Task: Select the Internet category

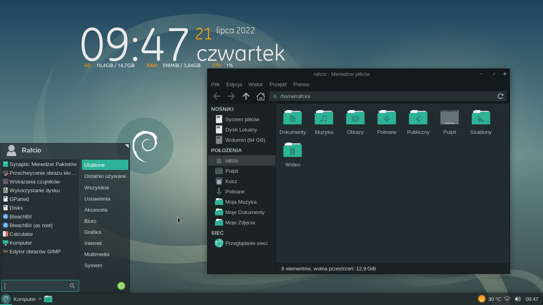Action: tap(105, 243)
